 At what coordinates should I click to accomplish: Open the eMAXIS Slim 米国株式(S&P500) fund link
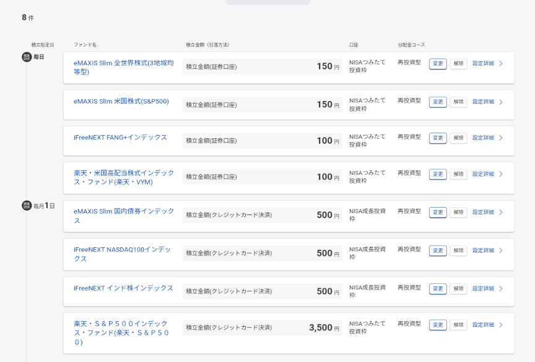point(121,102)
